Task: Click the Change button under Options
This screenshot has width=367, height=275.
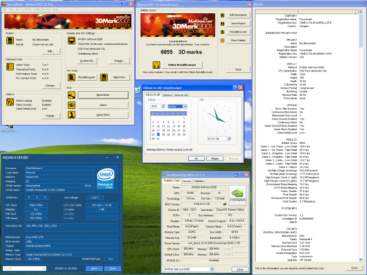Action: tap(51, 116)
